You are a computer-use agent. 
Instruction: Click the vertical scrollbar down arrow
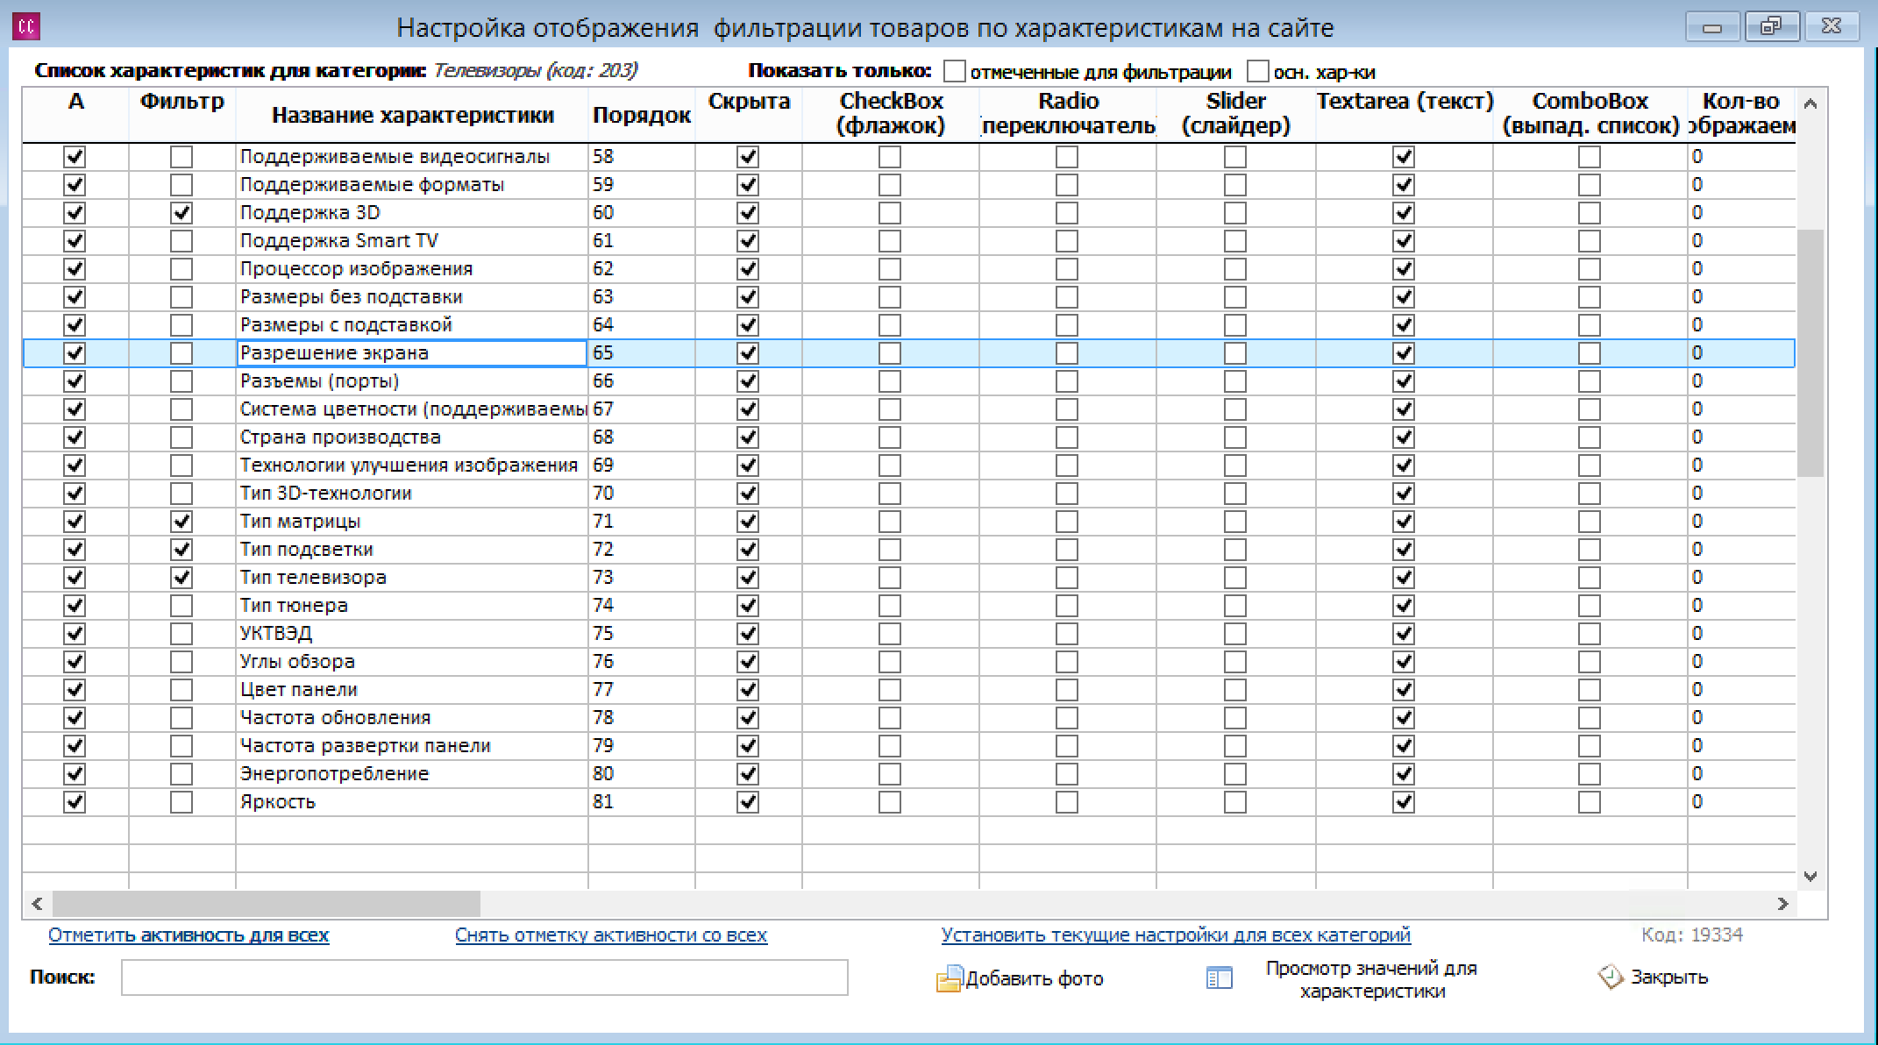pyautogui.click(x=1810, y=876)
